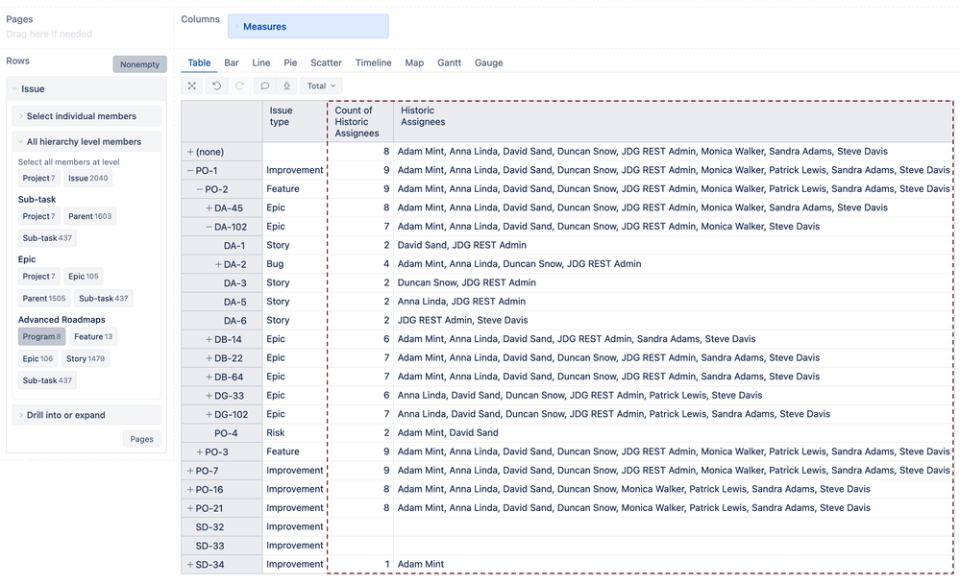Click the comment bubble icon
The image size is (960, 585).
[264, 85]
